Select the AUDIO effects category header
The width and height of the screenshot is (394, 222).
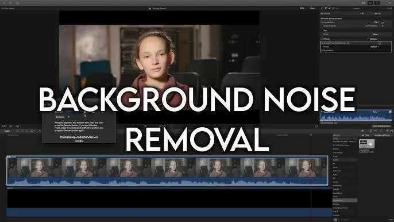(345, 160)
